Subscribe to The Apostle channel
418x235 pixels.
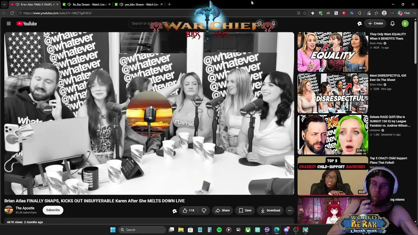pos(53,210)
